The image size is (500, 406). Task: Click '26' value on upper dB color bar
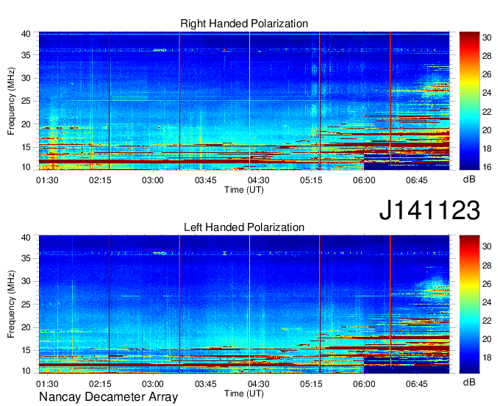(x=487, y=74)
